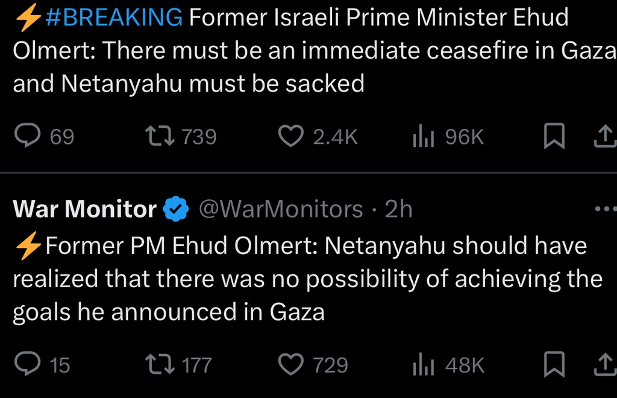Share War Monitor's Olmert tweet
Screen dimensions: 617x398
coord(603,364)
